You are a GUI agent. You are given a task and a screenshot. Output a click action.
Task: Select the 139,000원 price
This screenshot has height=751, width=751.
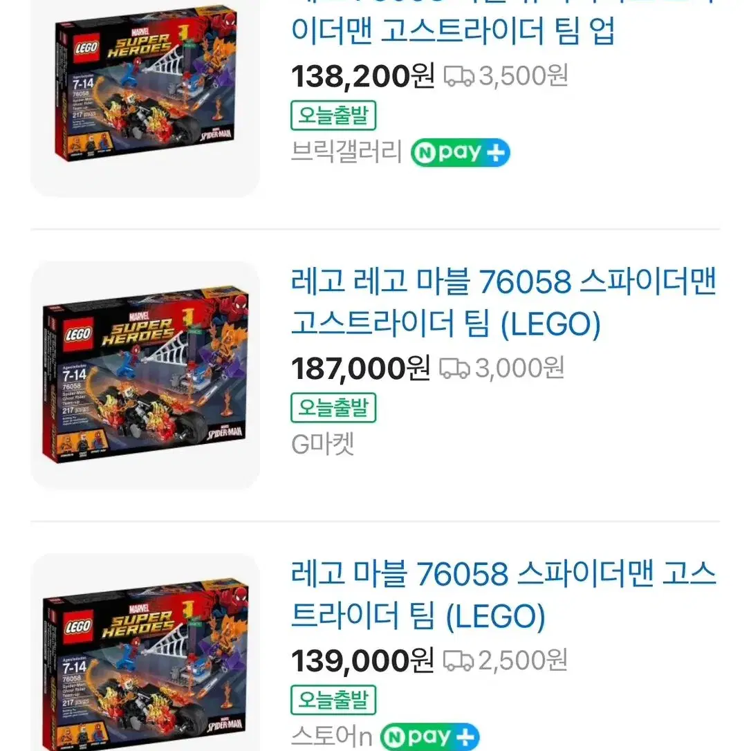pos(362,660)
